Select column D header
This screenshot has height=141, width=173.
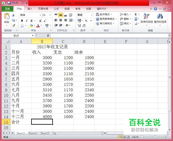(84, 41)
